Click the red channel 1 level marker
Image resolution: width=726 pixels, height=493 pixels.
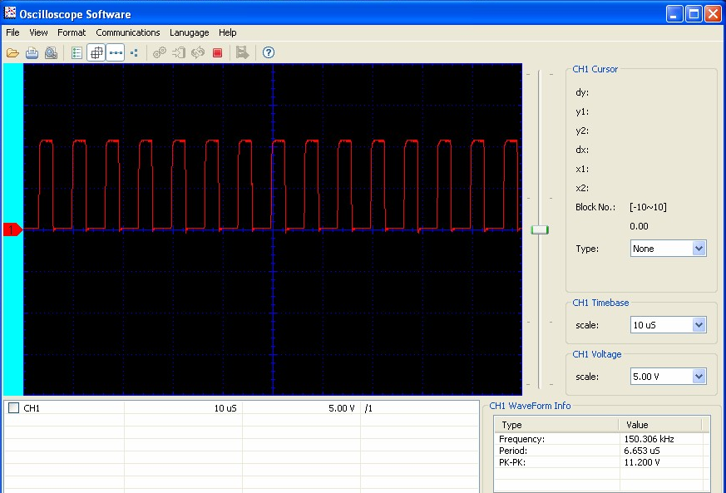(x=12, y=229)
